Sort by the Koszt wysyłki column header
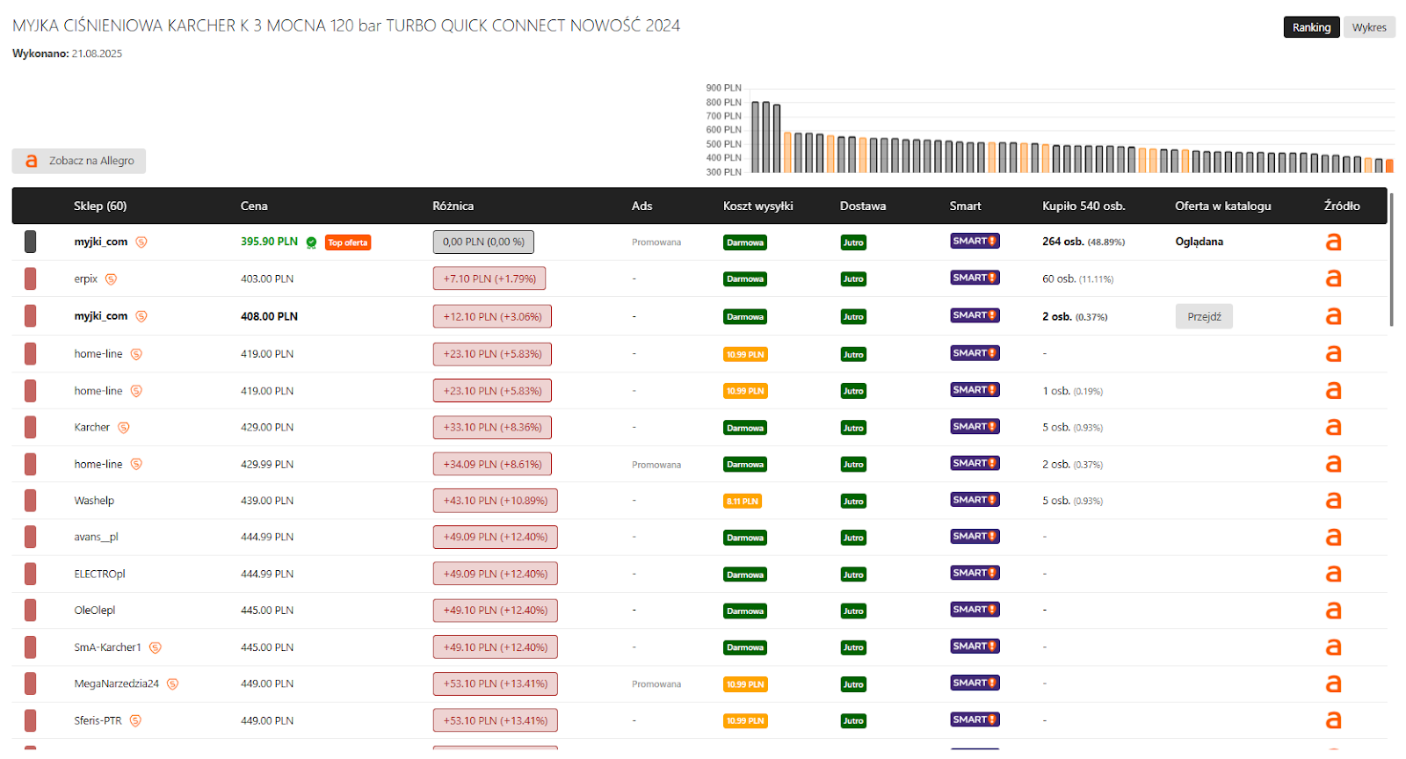 pos(757,206)
